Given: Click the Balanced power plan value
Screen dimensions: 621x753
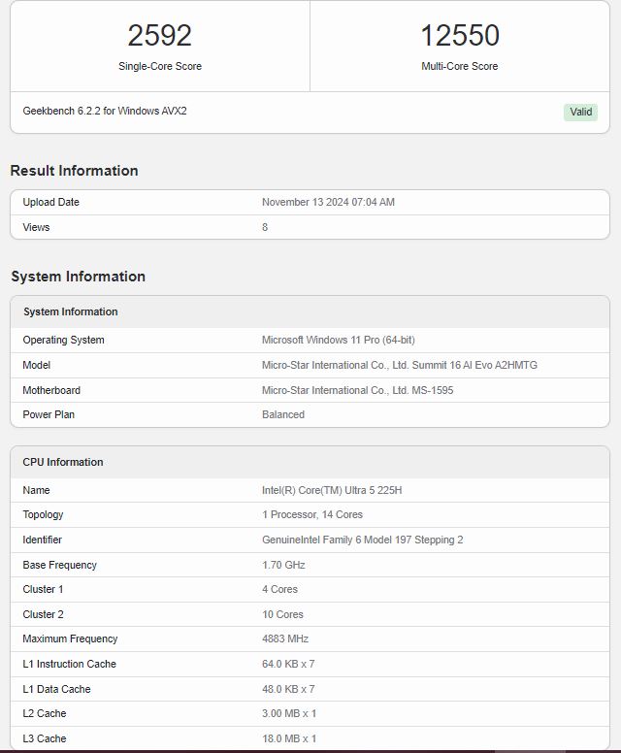Looking at the screenshot, I should click(283, 414).
